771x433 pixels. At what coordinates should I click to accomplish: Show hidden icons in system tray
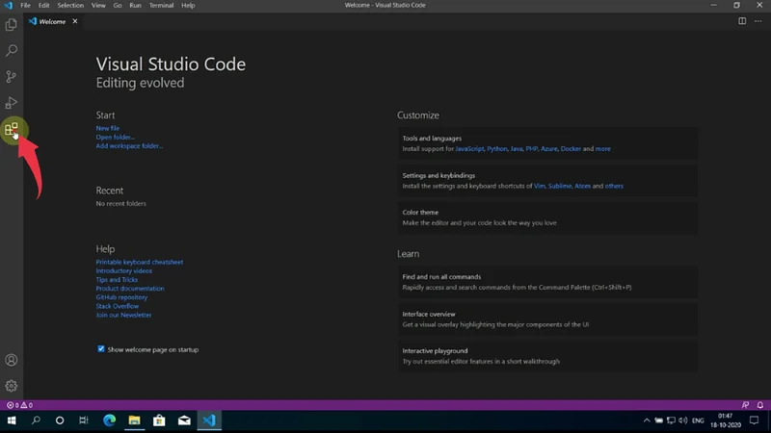point(646,420)
